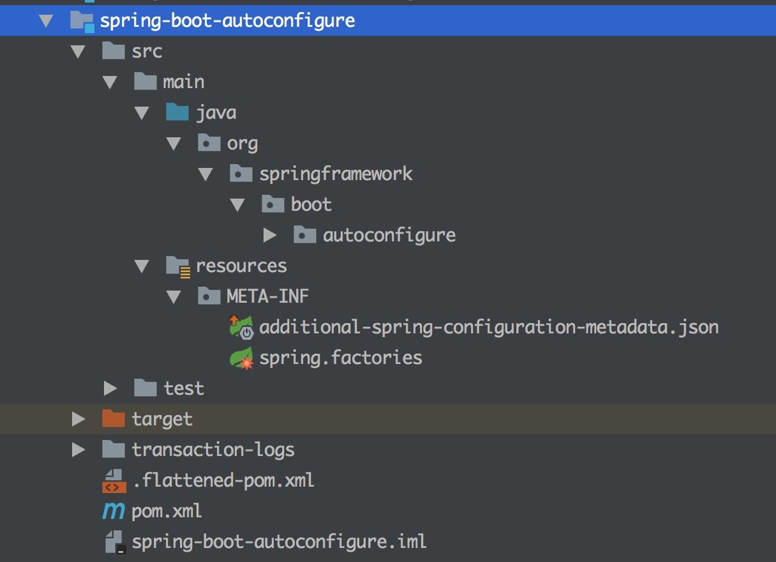Click the META-INF folder icon

209,296
